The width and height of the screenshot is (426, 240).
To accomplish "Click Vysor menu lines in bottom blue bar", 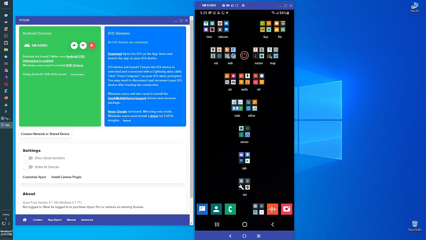I will (x=259, y=236).
